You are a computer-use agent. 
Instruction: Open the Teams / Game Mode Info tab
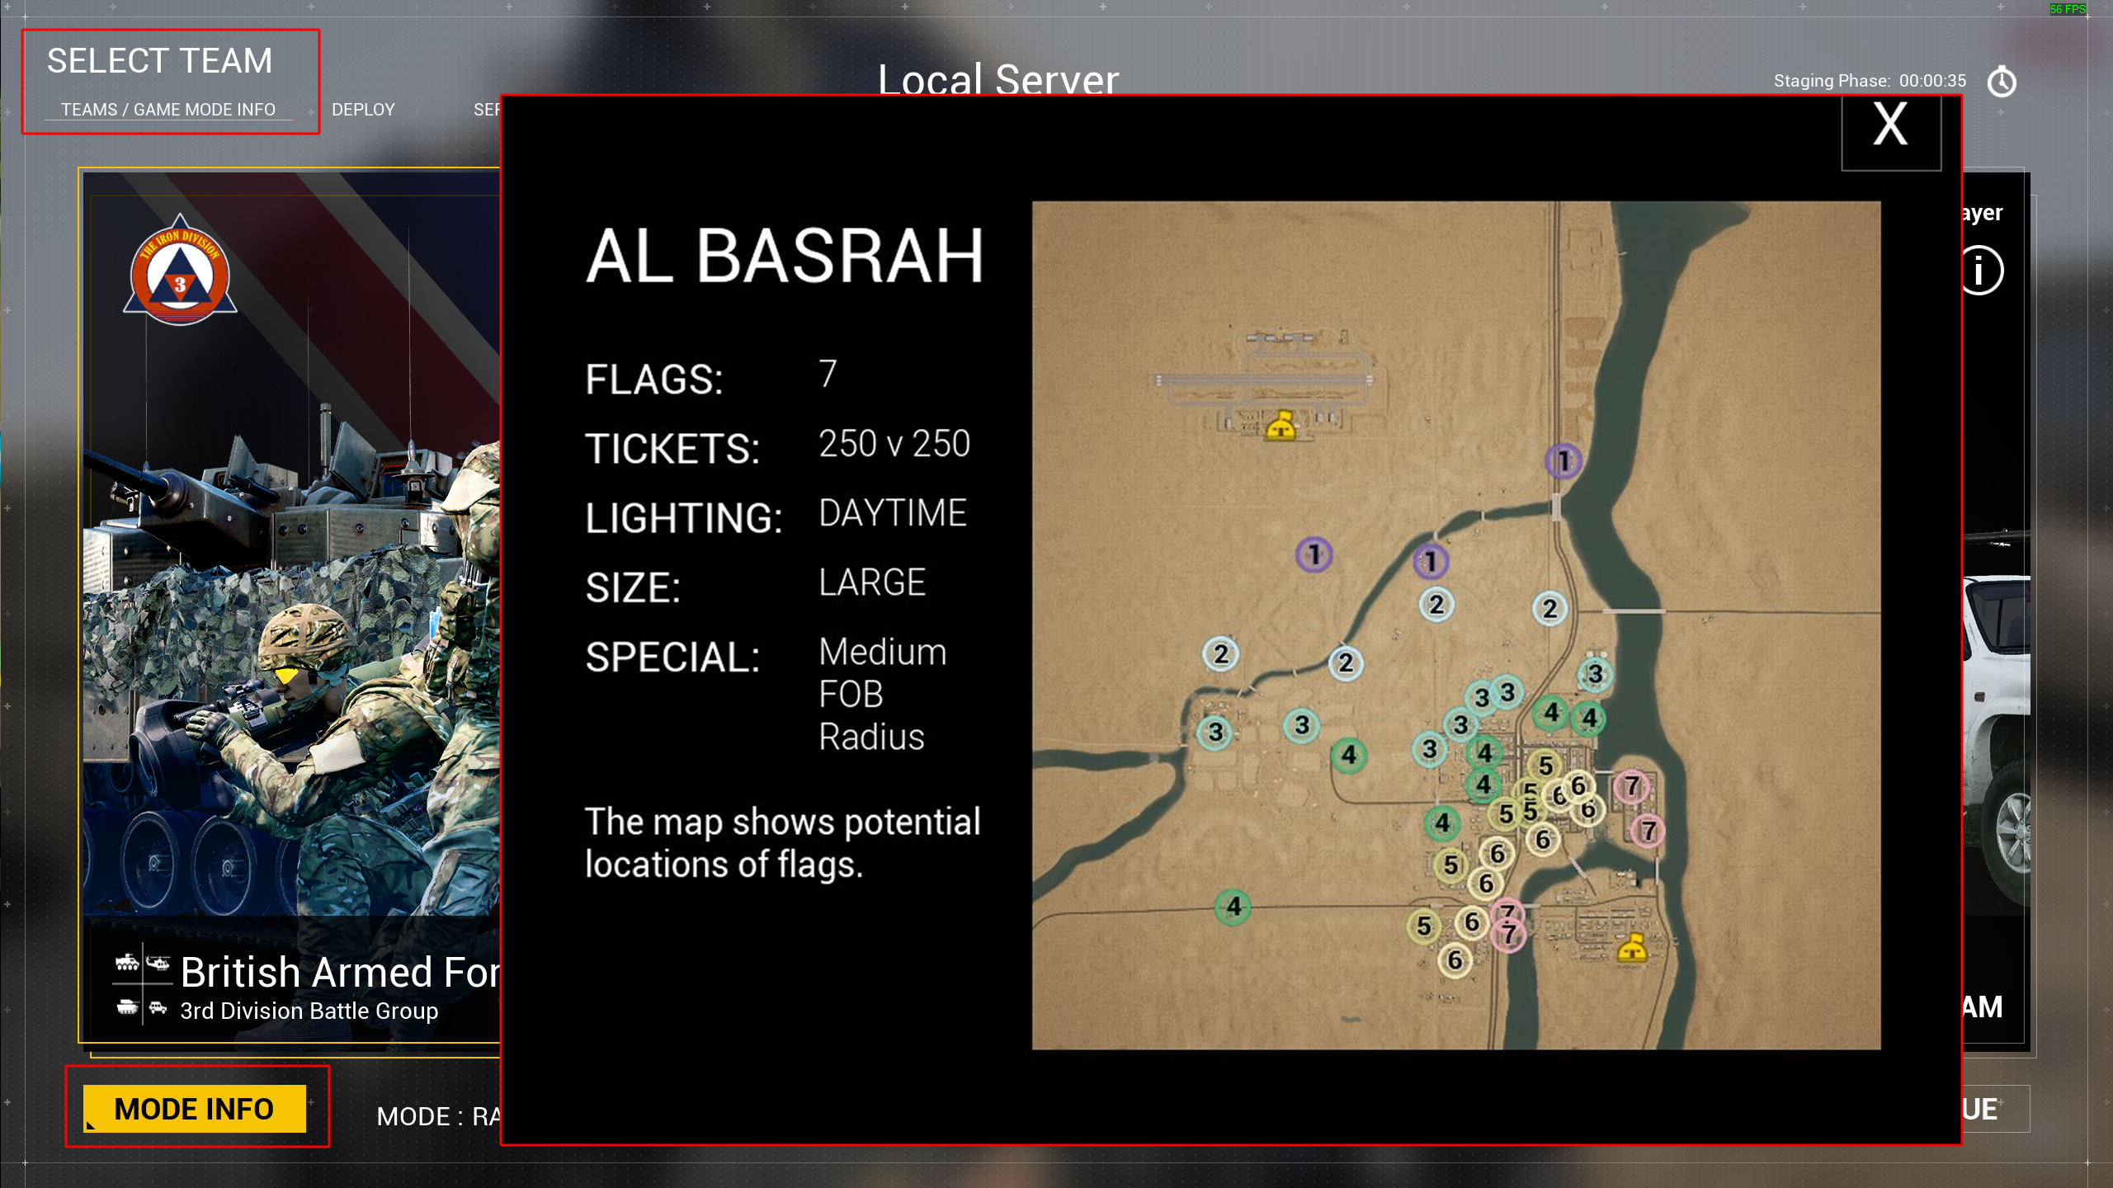(x=168, y=110)
